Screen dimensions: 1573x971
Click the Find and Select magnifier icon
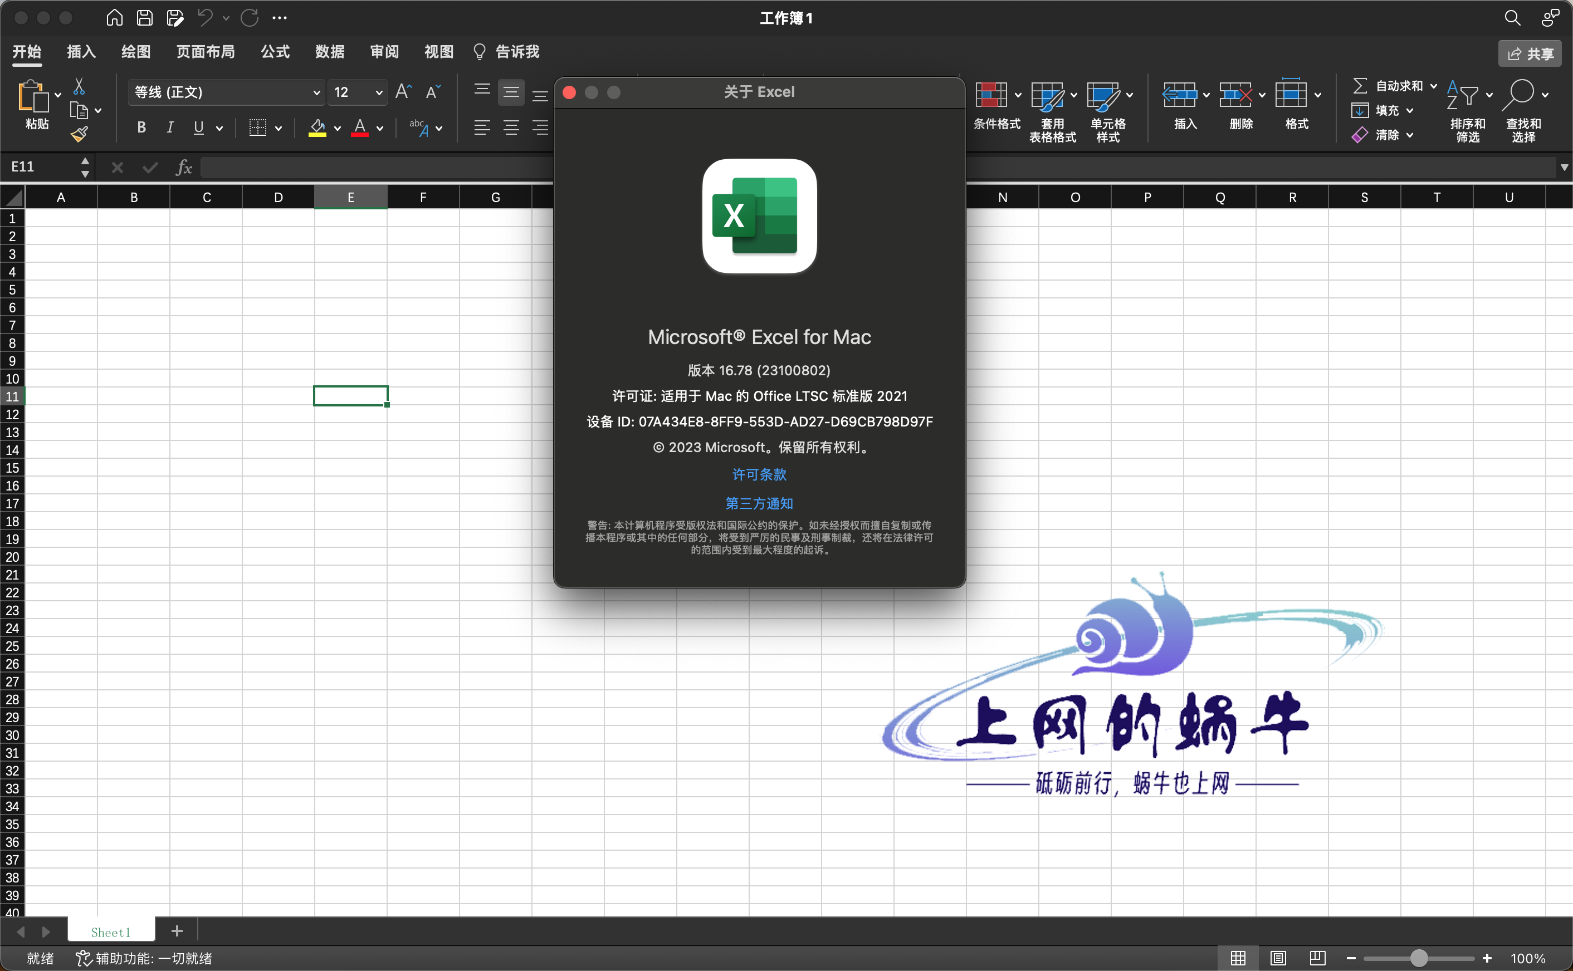click(1518, 95)
